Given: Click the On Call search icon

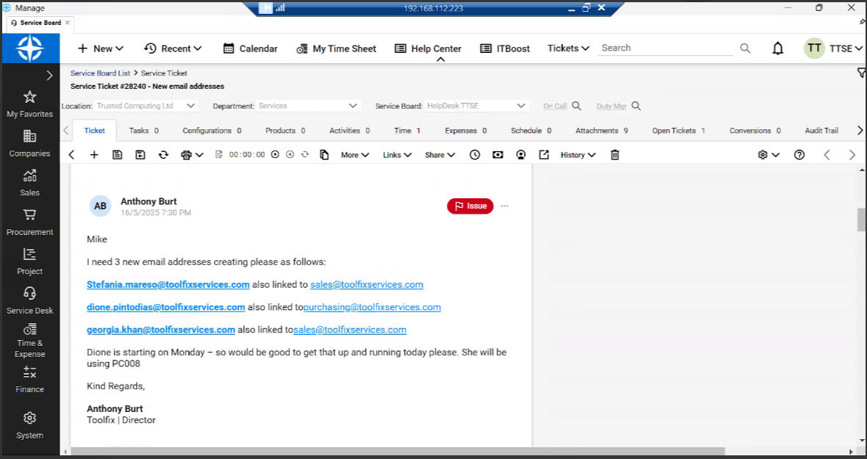Looking at the screenshot, I should tap(576, 106).
